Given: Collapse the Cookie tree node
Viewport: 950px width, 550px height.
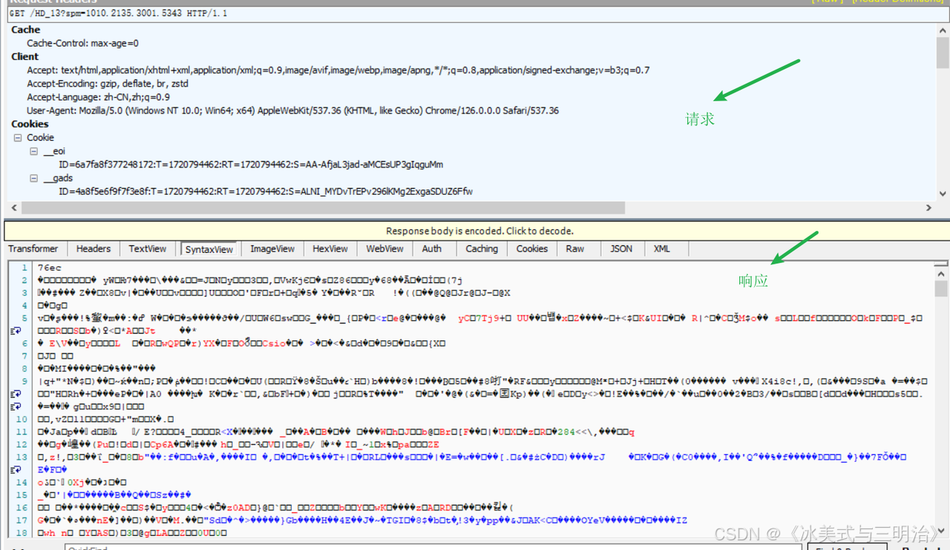Looking at the screenshot, I should coord(17,138).
